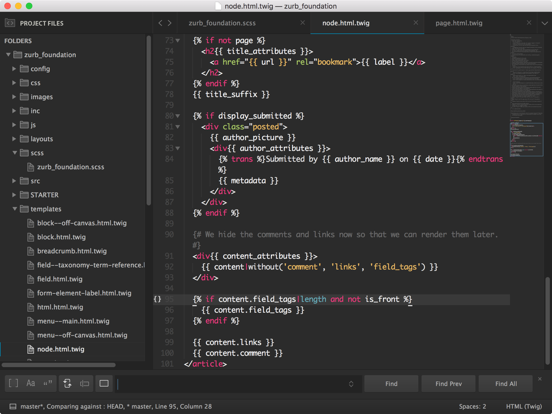Image resolution: width=552 pixels, height=414 pixels.
Task: Expand the config folder
Action: coord(14,69)
